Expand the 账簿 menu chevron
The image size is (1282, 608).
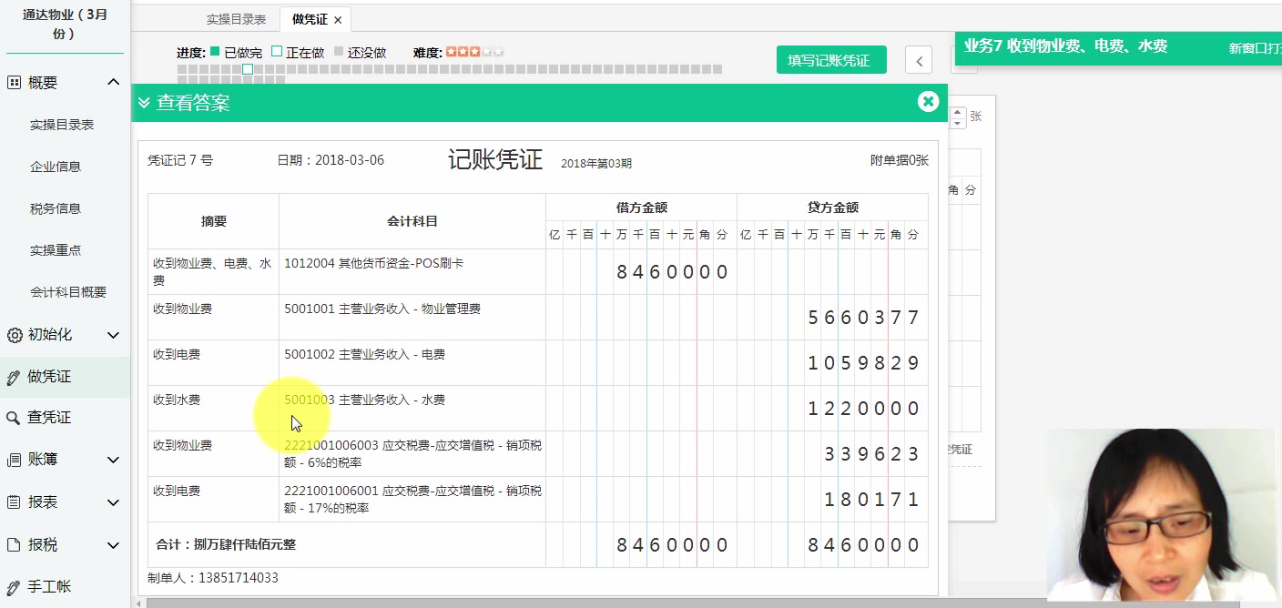[x=114, y=459]
